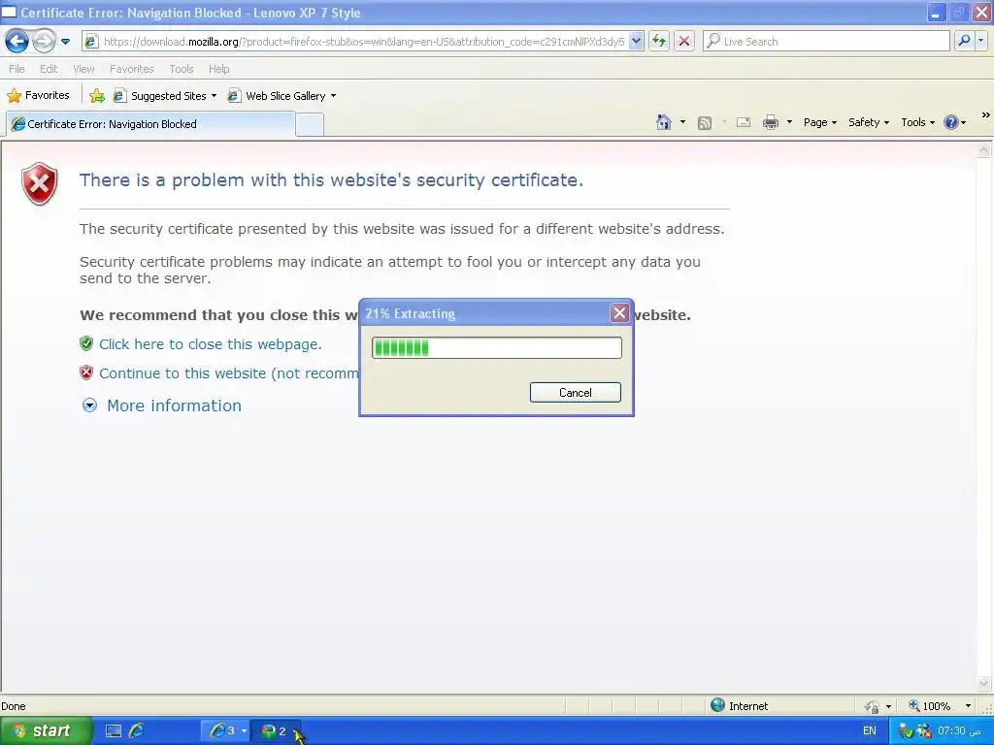The image size is (994, 745).
Task: Click the Internet zone globe icon
Action: [717, 705]
